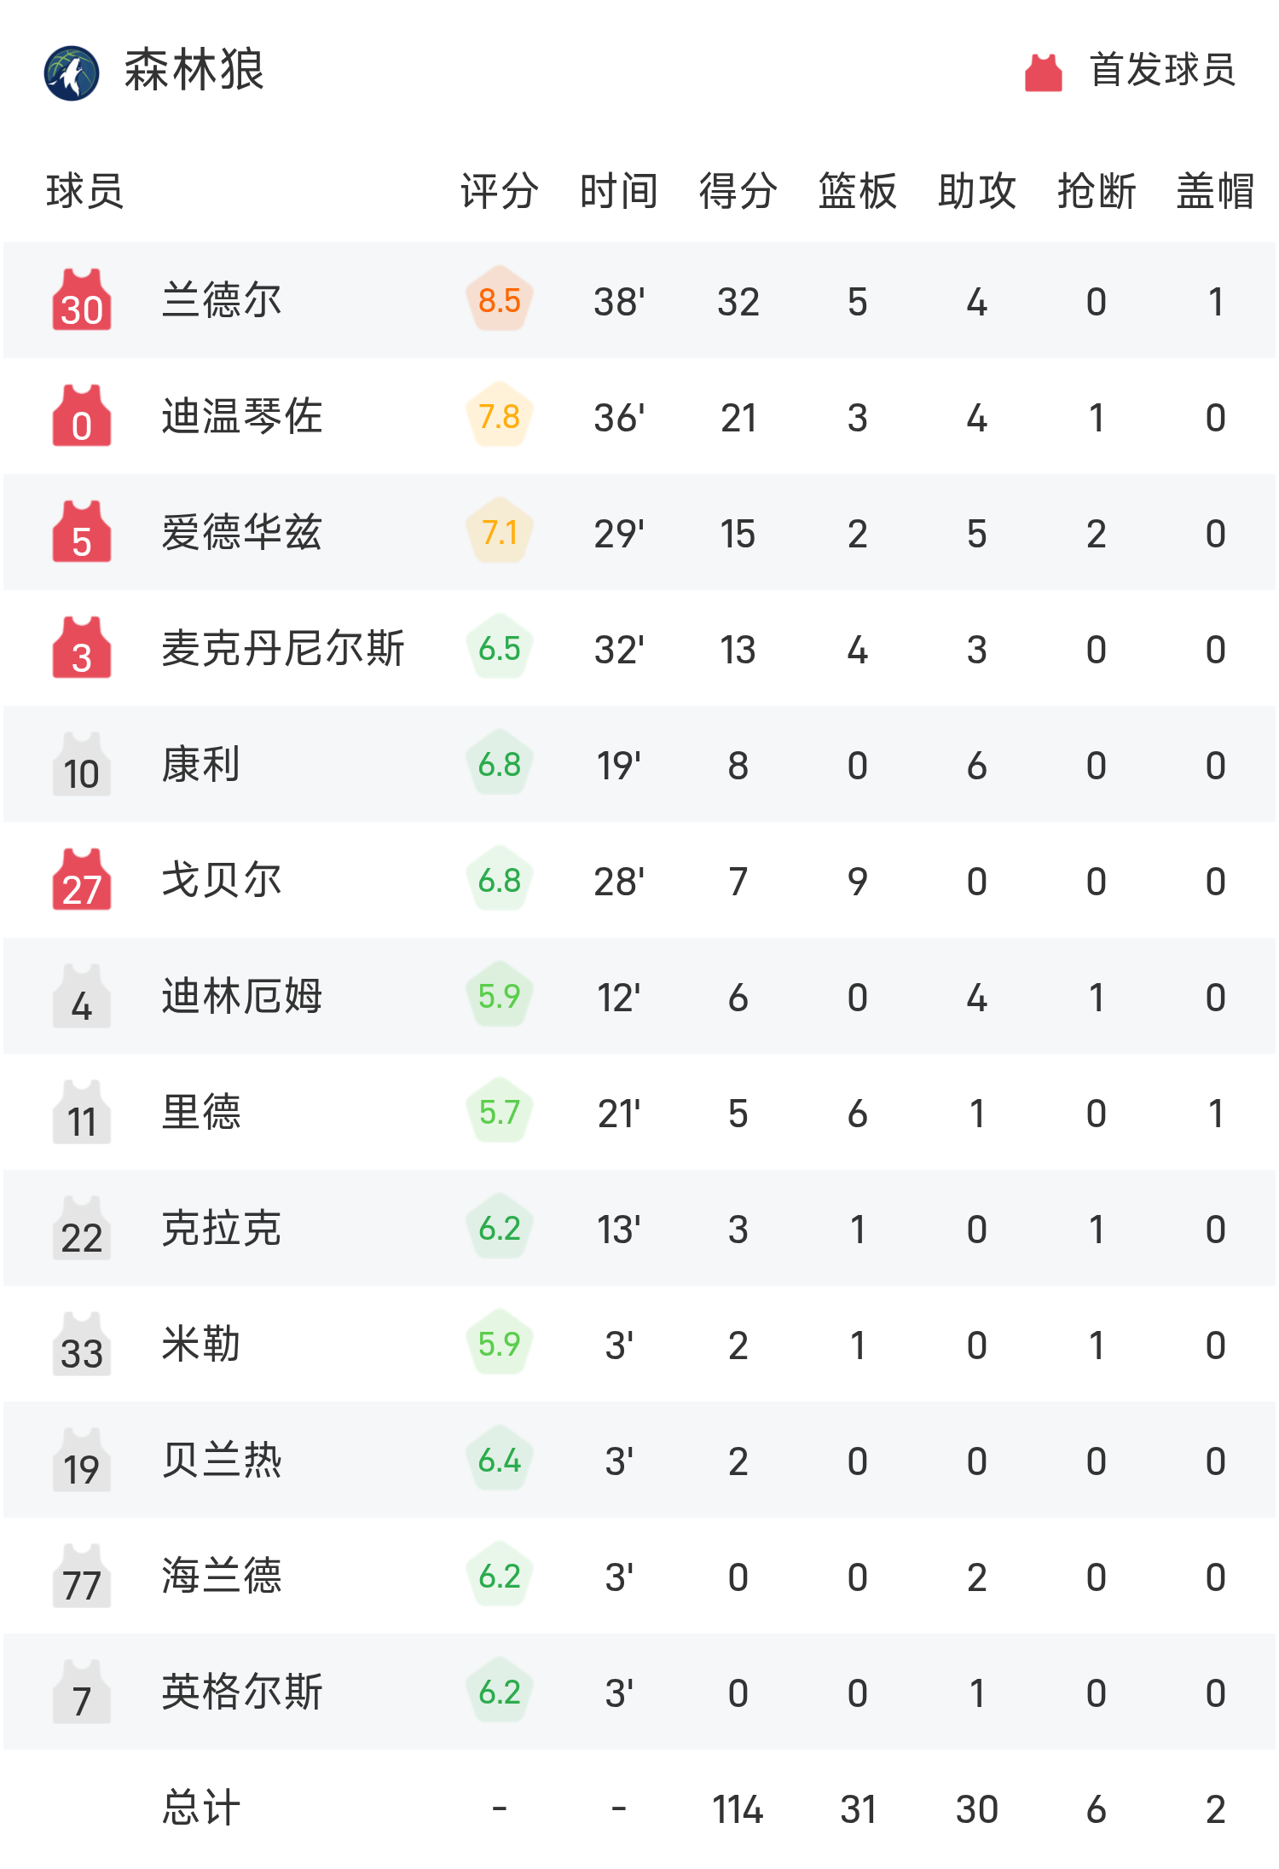Tap the 8.5 rating badge
Viewport: 1279px width, 1869px height.
click(500, 300)
